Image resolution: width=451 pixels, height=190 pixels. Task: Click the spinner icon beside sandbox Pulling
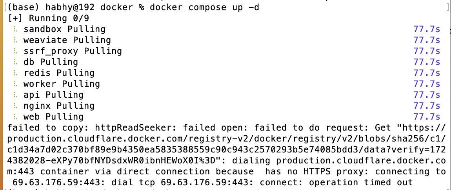coord(16,29)
